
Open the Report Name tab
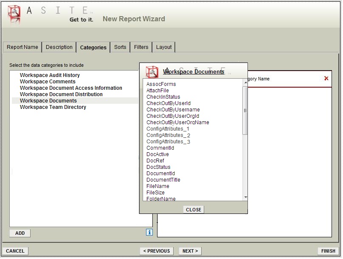click(x=22, y=47)
